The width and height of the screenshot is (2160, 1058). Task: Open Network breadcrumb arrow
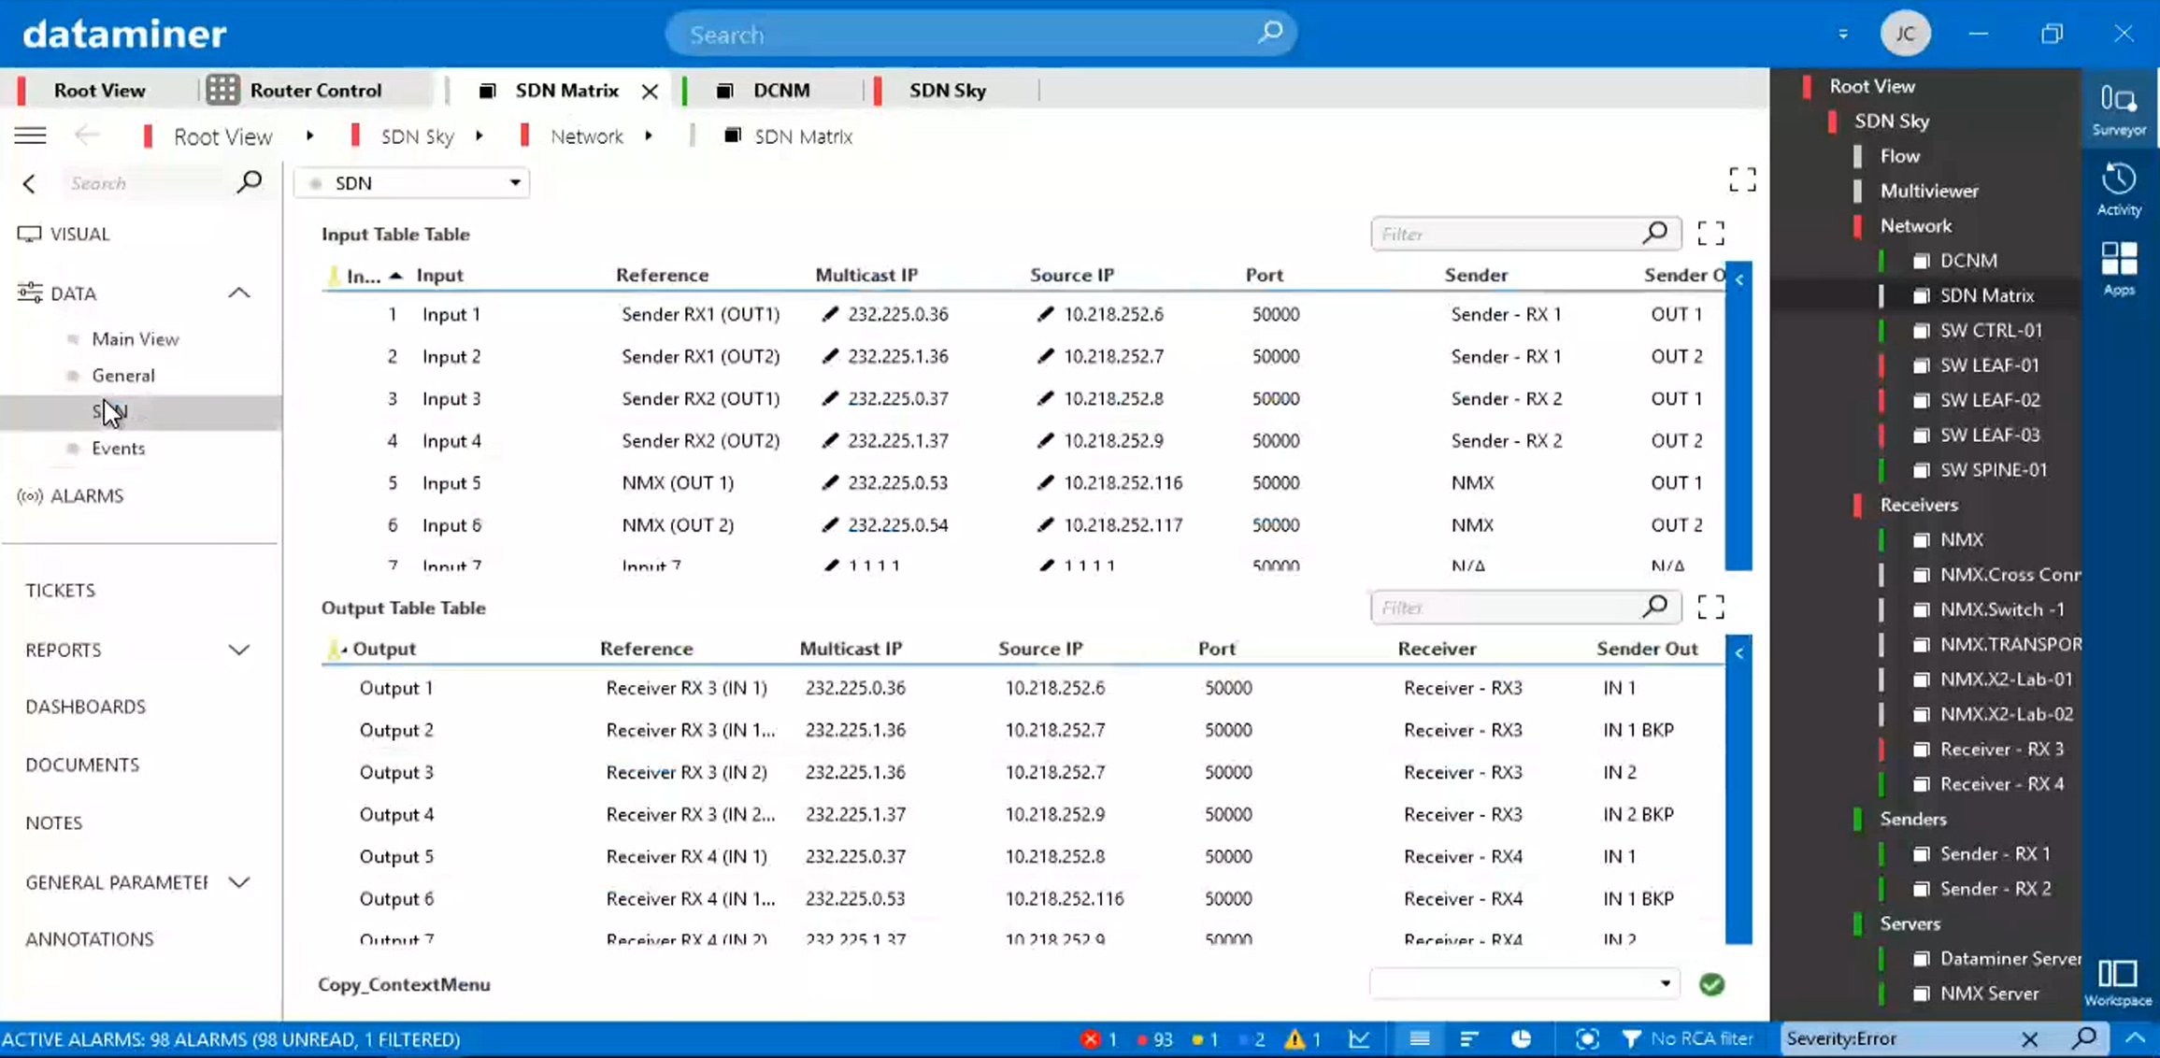(x=648, y=136)
